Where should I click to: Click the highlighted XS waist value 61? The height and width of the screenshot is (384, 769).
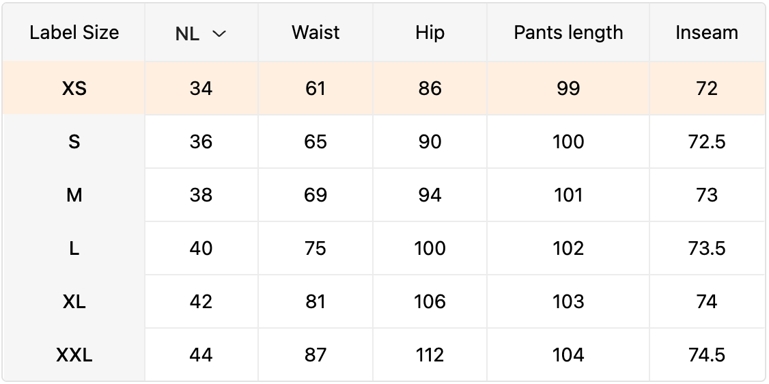point(316,89)
